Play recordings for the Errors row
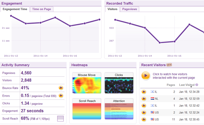This screenshot has height=125, width=204. point(61,96)
